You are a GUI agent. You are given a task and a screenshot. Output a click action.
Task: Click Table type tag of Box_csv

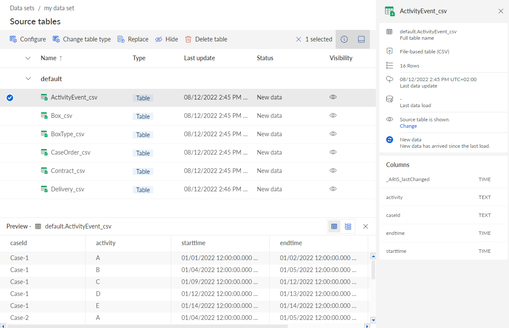point(143,117)
